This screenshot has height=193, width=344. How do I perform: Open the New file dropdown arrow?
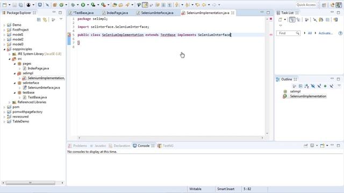pyautogui.click(x=10, y=5)
